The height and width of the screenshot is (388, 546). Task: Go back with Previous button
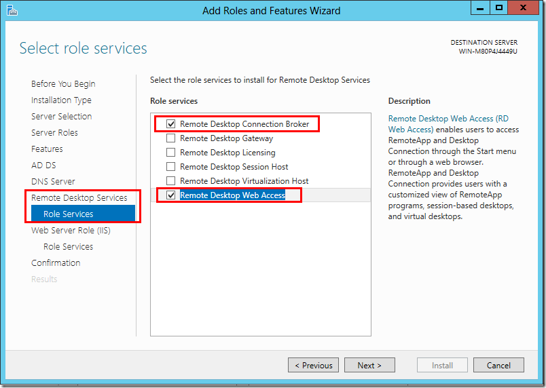click(313, 366)
